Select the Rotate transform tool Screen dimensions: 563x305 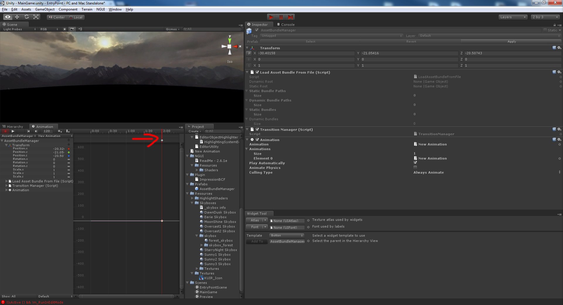tap(26, 17)
